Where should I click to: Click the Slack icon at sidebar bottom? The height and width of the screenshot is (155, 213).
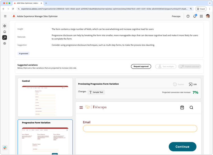pos(5,148)
